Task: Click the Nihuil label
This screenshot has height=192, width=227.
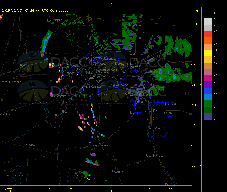Action: [x=60, y=115]
